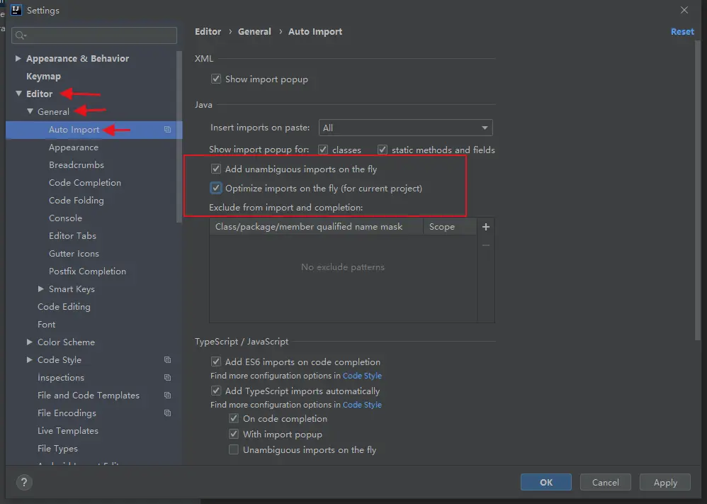This screenshot has width=707, height=504.
Task: Click the Reset link
Action: tap(682, 32)
